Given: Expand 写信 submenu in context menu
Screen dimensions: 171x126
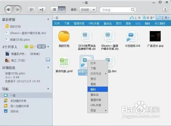Looking at the screenshot, I should point(97,110).
